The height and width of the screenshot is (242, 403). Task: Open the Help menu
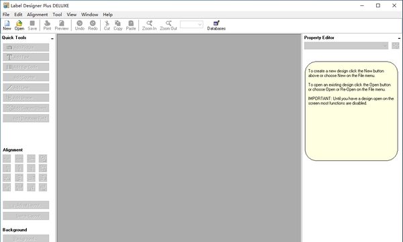(107, 15)
